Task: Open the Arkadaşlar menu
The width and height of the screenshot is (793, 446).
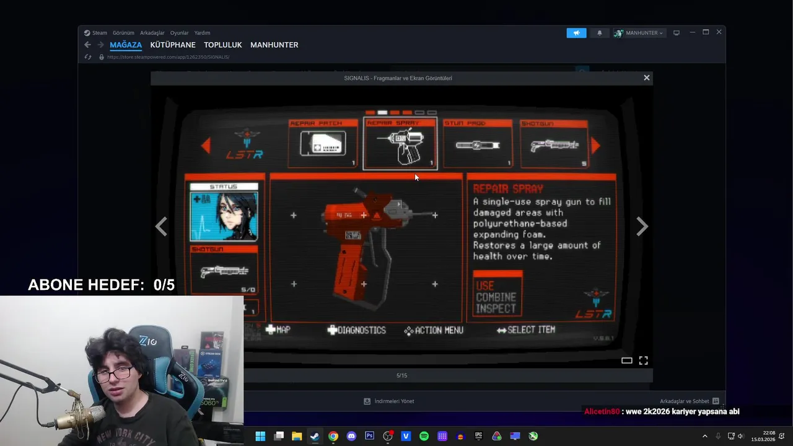Action: click(152, 33)
